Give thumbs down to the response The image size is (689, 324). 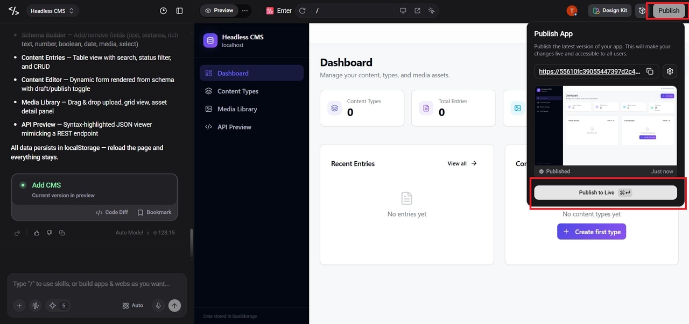[x=49, y=233]
